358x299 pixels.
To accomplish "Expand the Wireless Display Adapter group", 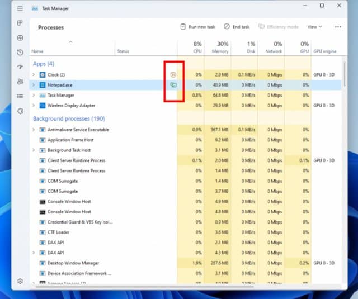I will (34, 106).
